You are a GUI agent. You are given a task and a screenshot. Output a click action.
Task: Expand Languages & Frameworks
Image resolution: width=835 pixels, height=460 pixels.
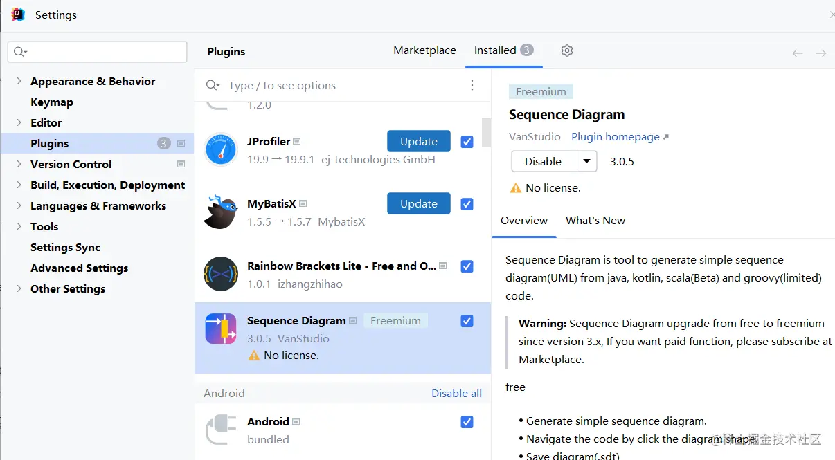pos(19,205)
